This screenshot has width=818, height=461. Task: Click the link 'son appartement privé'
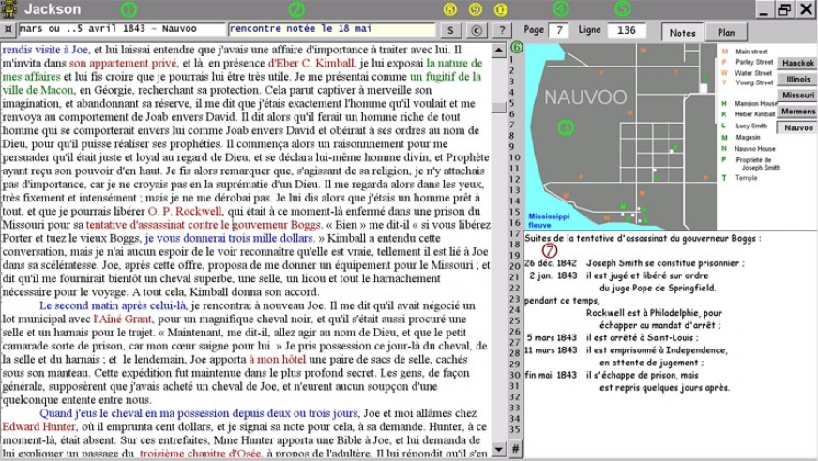pyautogui.click(x=123, y=64)
